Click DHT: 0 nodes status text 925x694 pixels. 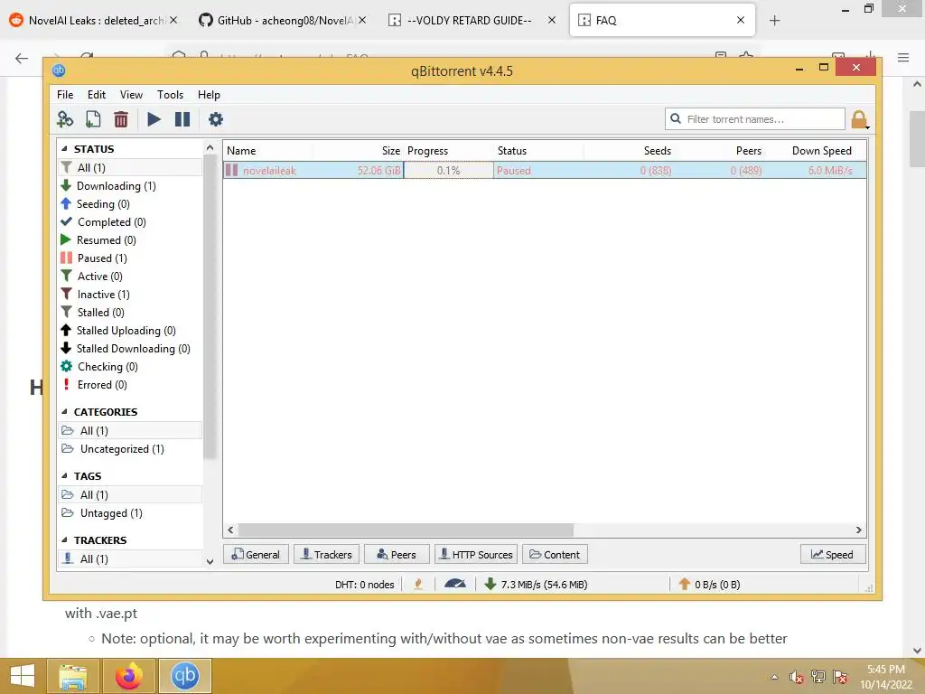[x=365, y=585]
